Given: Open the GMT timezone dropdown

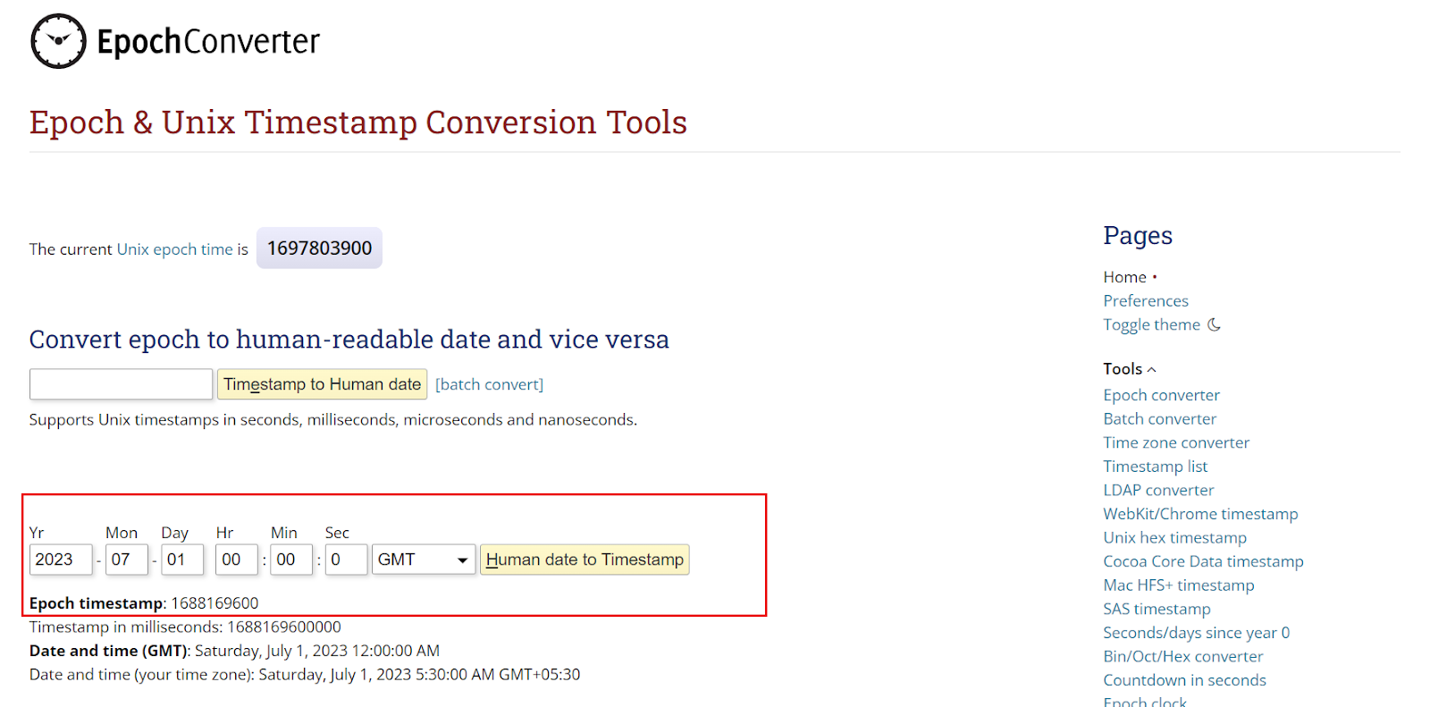Looking at the screenshot, I should (x=423, y=560).
